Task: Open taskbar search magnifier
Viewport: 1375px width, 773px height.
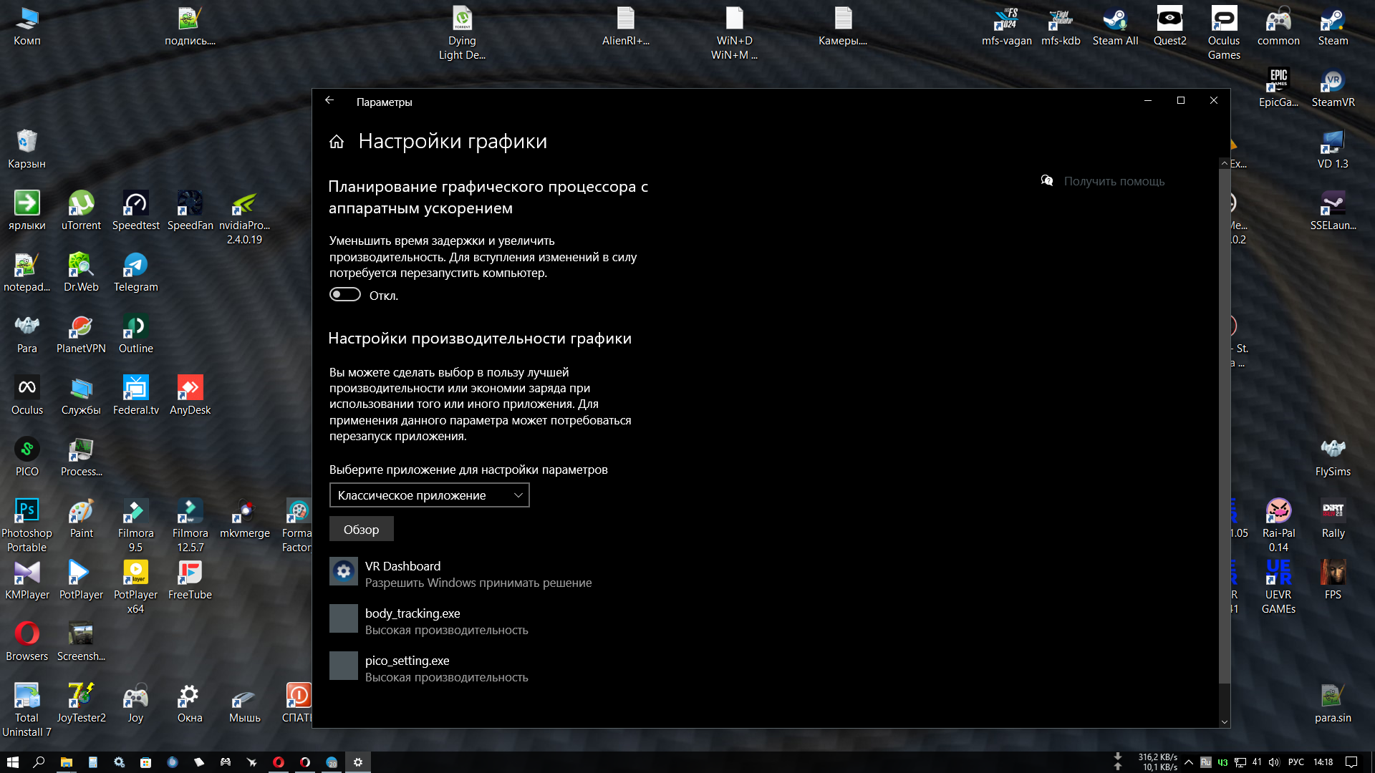Action: click(x=39, y=762)
